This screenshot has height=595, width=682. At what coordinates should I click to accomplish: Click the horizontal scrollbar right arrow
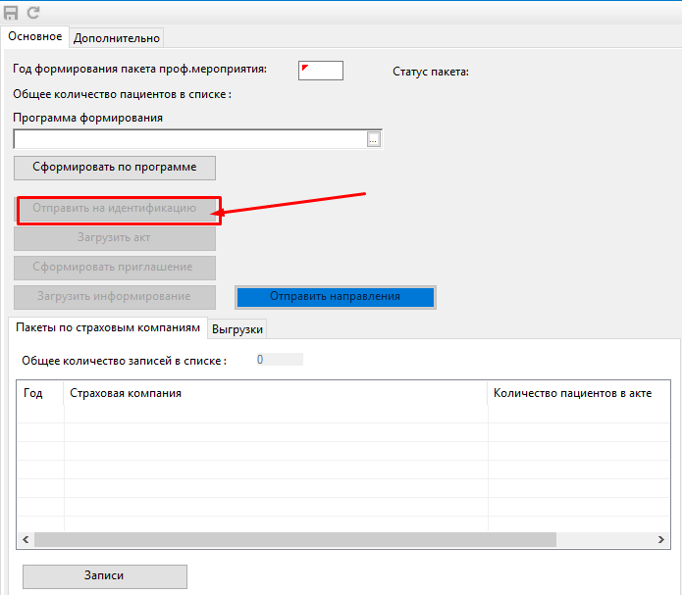(x=661, y=540)
